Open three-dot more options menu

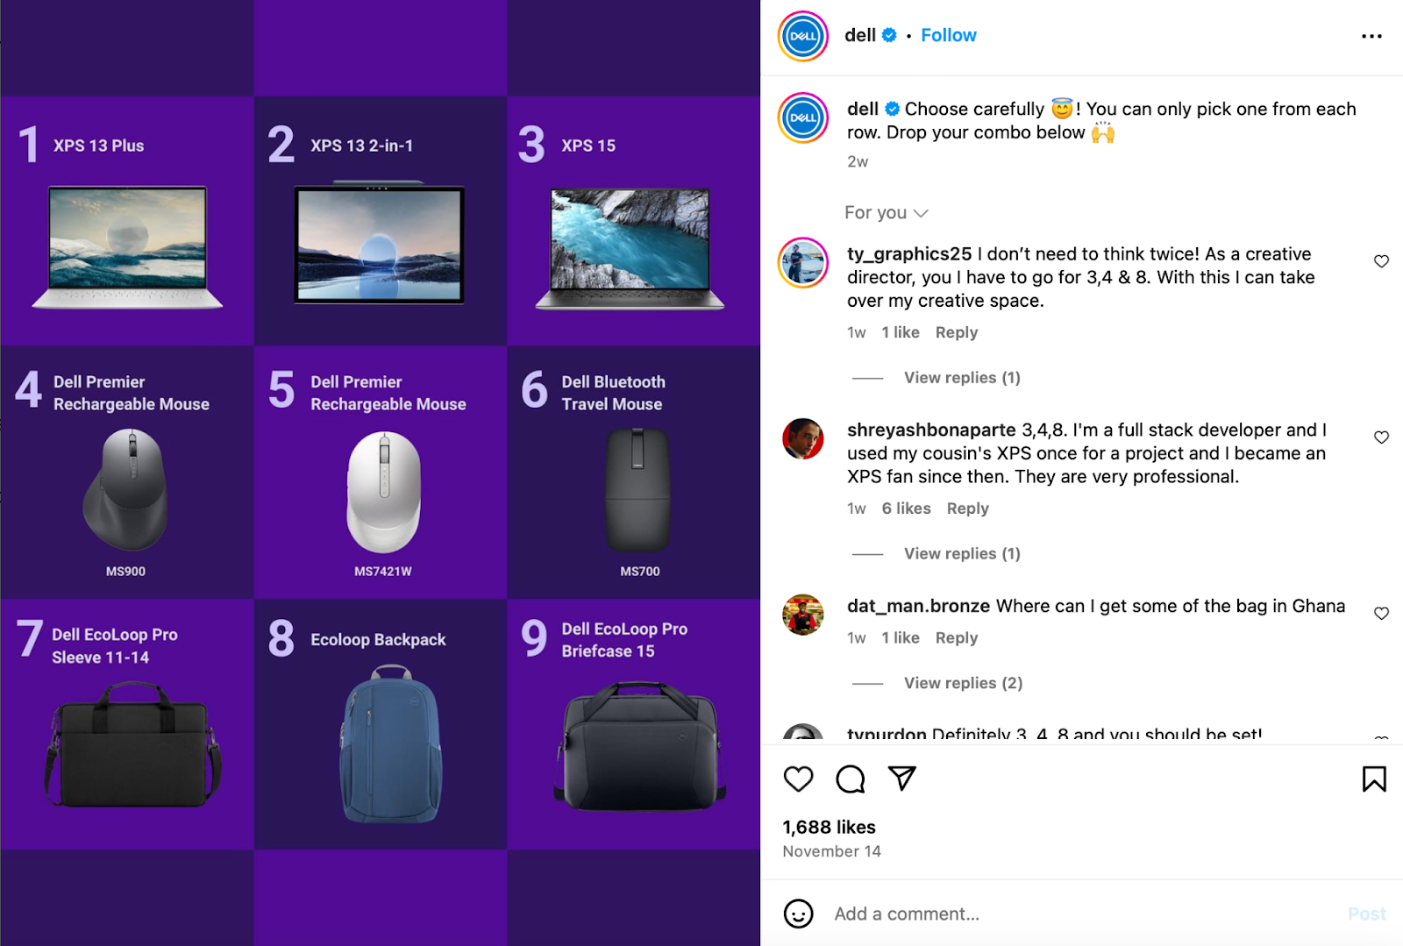tap(1371, 36)
